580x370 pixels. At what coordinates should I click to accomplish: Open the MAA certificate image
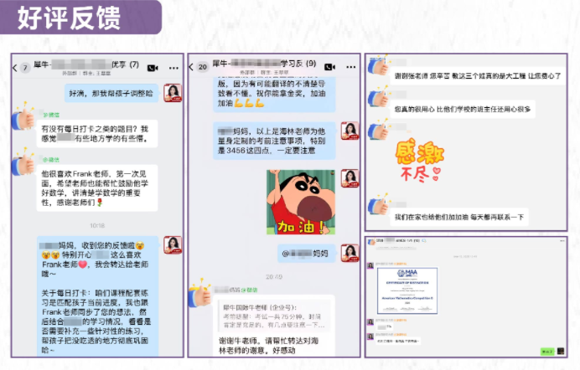[407, 291]
